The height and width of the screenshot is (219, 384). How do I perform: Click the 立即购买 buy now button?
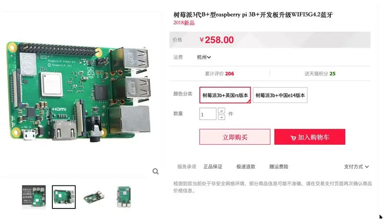pos(235,137)
